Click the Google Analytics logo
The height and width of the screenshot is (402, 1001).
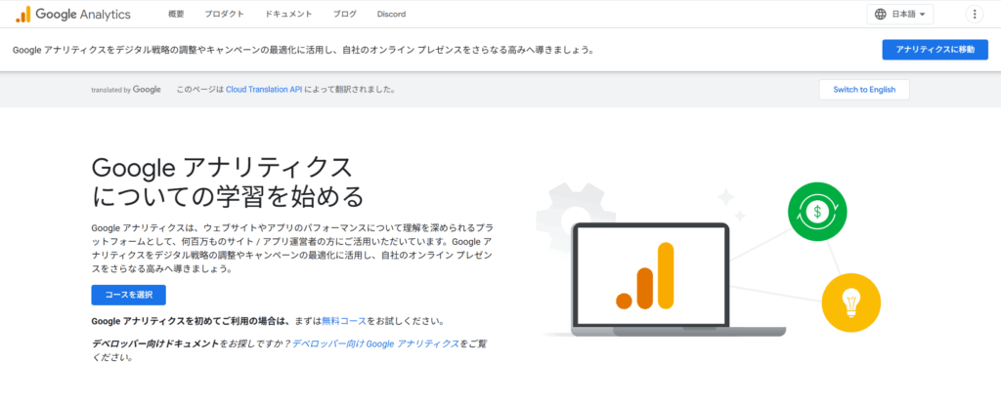(x=72, y=14)
